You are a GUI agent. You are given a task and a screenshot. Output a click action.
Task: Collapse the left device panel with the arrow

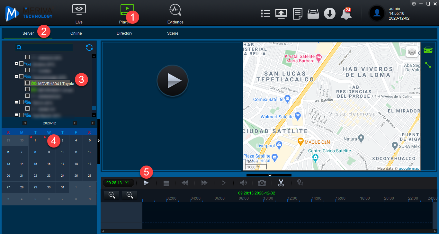tap(99, 140)
